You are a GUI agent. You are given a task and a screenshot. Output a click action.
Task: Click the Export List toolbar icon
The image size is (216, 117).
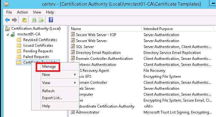tap(41, 20)
